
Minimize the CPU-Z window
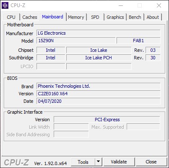[121, 5]
